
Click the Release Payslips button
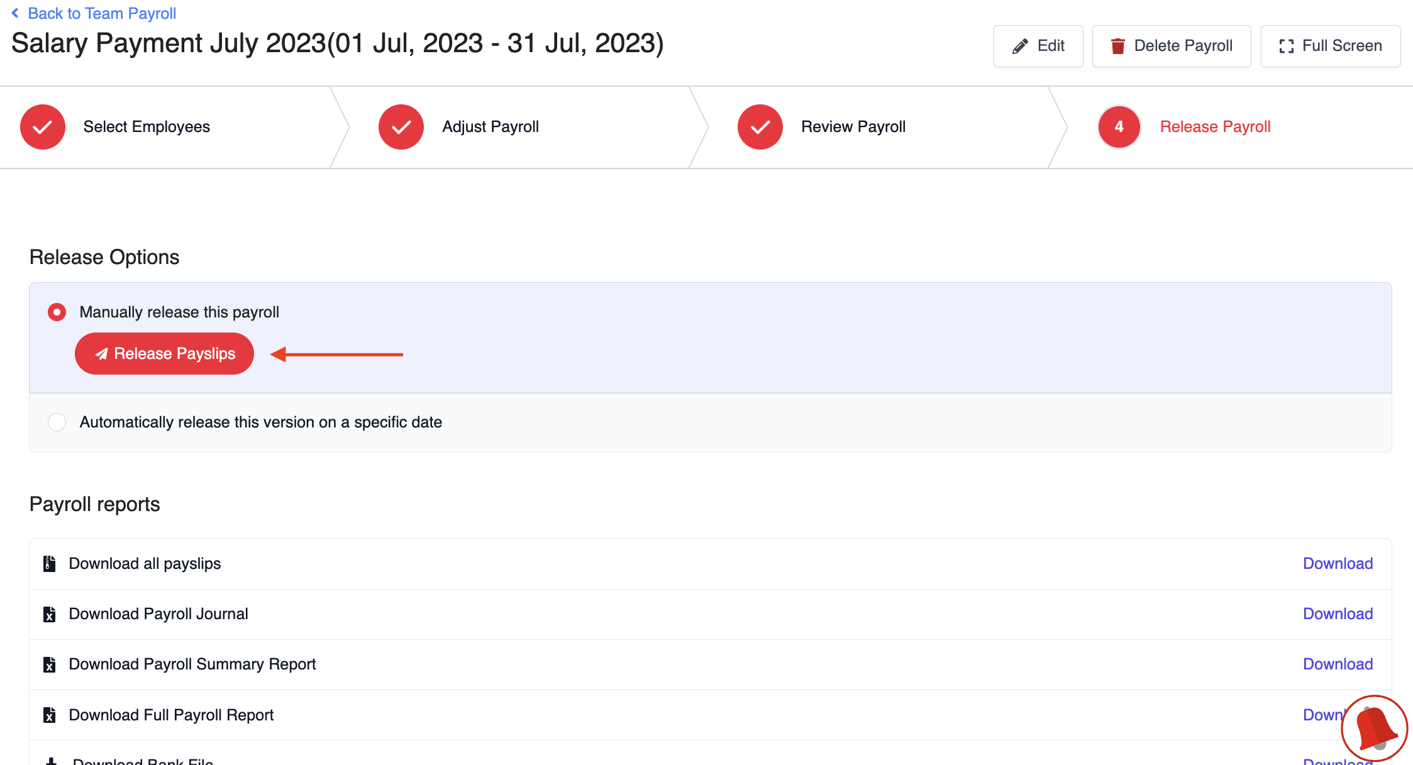tap(164, 354)
